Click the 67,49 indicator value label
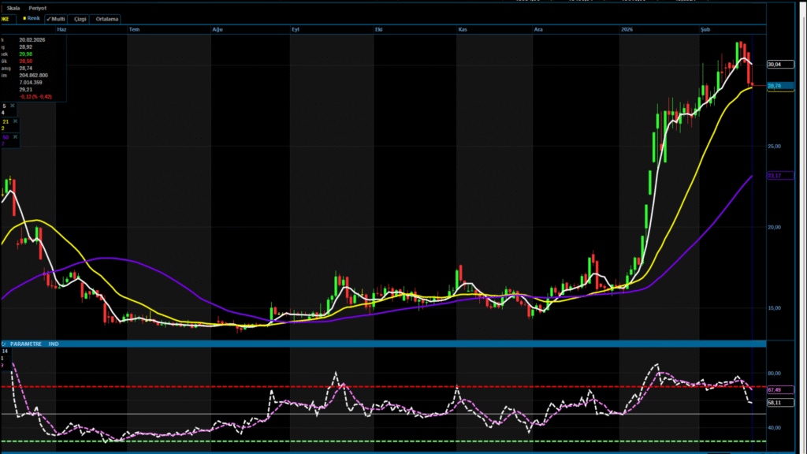The width and height of the screenshot is (807, 454). pyautogui.click(x=773, y=389)
